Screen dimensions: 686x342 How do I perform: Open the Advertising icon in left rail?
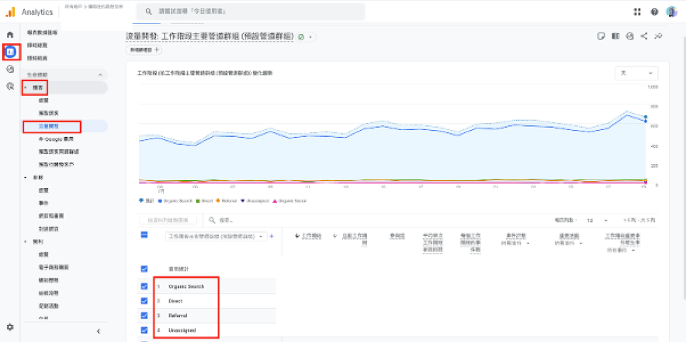pyautogui.click(x=10, y=86)
